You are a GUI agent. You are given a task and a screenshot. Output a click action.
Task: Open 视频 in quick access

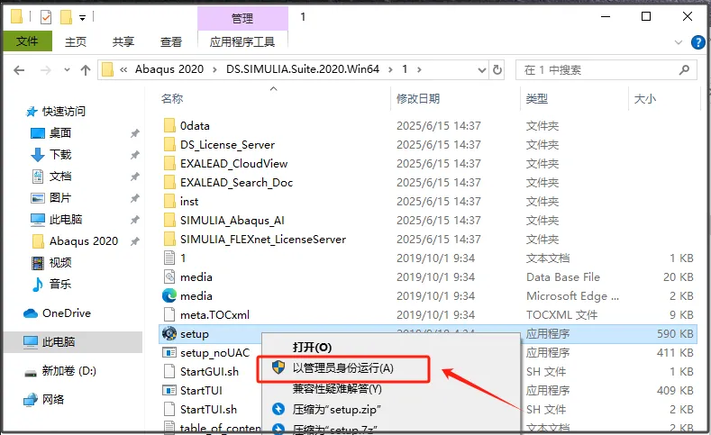[x=50, y=263]
